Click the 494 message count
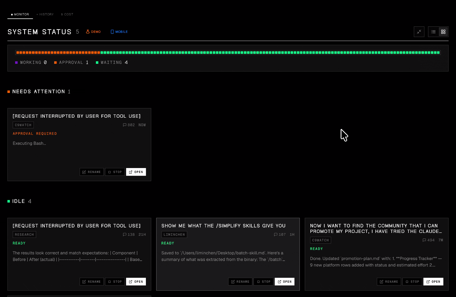The height and width of the screenshot is (297, 456). point(429,240)
